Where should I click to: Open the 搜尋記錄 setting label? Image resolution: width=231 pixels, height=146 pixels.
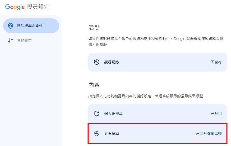click(x=112, y=62)
